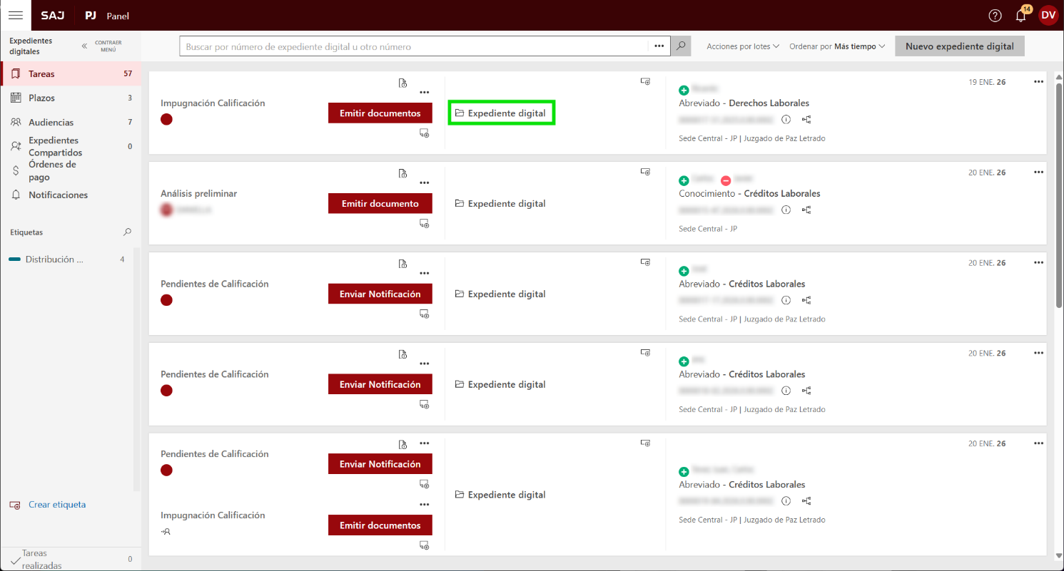The image size is (1064, 571).
Task: Click the red minus icon on the Conocimiento card
Action: point(726,180)
